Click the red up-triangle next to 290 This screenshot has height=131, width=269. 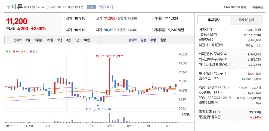[19, 29]
